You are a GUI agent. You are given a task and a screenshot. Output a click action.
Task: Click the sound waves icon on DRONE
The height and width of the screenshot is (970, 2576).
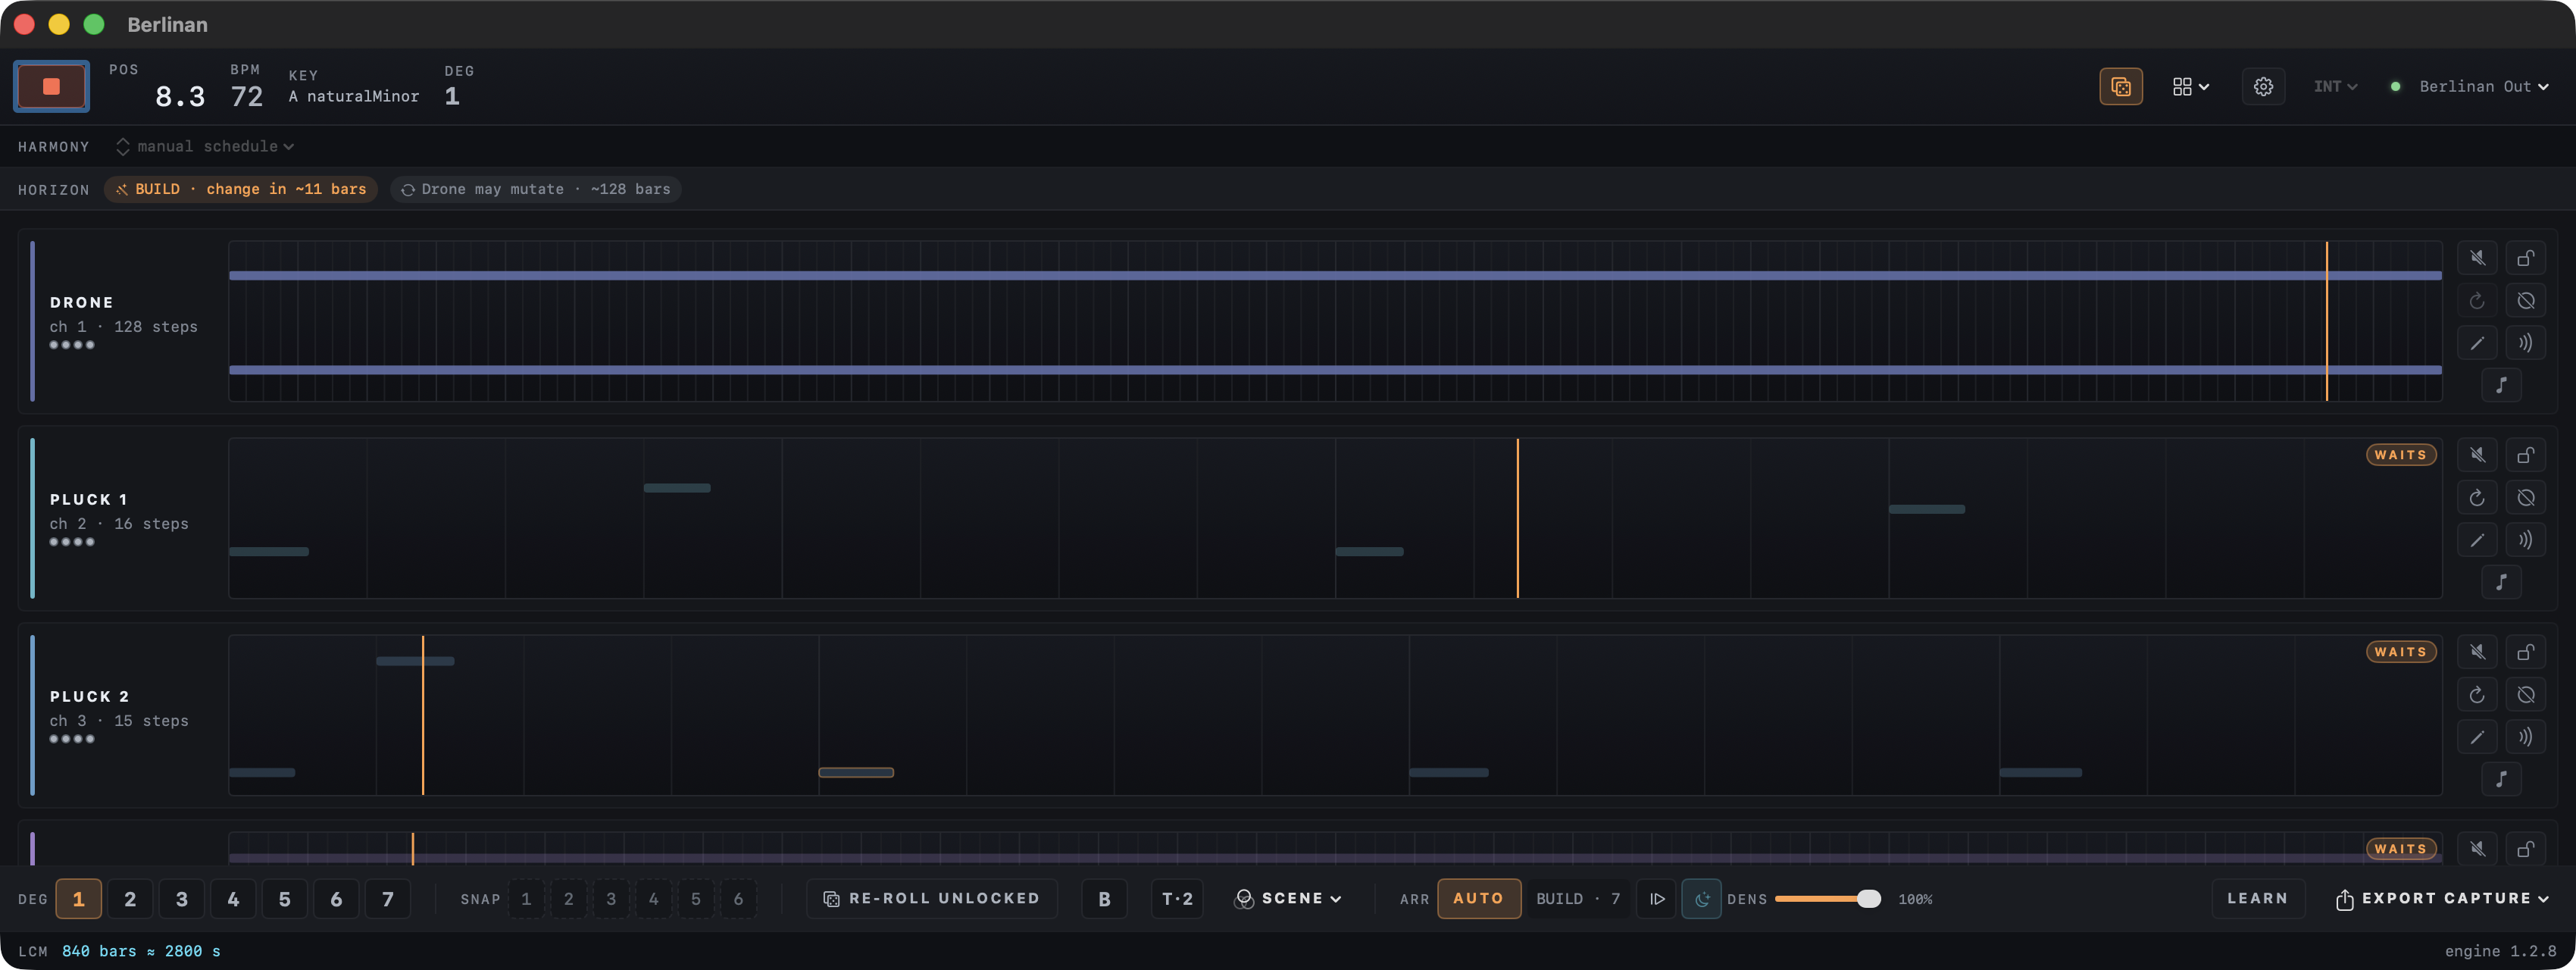coord(2525,343)
